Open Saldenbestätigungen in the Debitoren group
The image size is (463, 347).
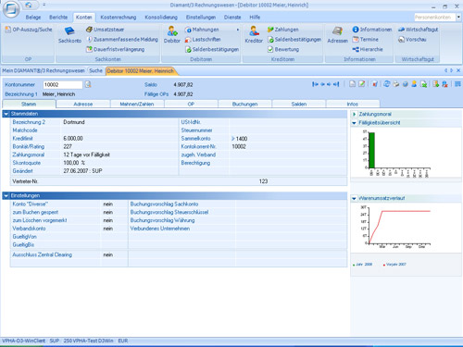[212, 49]
